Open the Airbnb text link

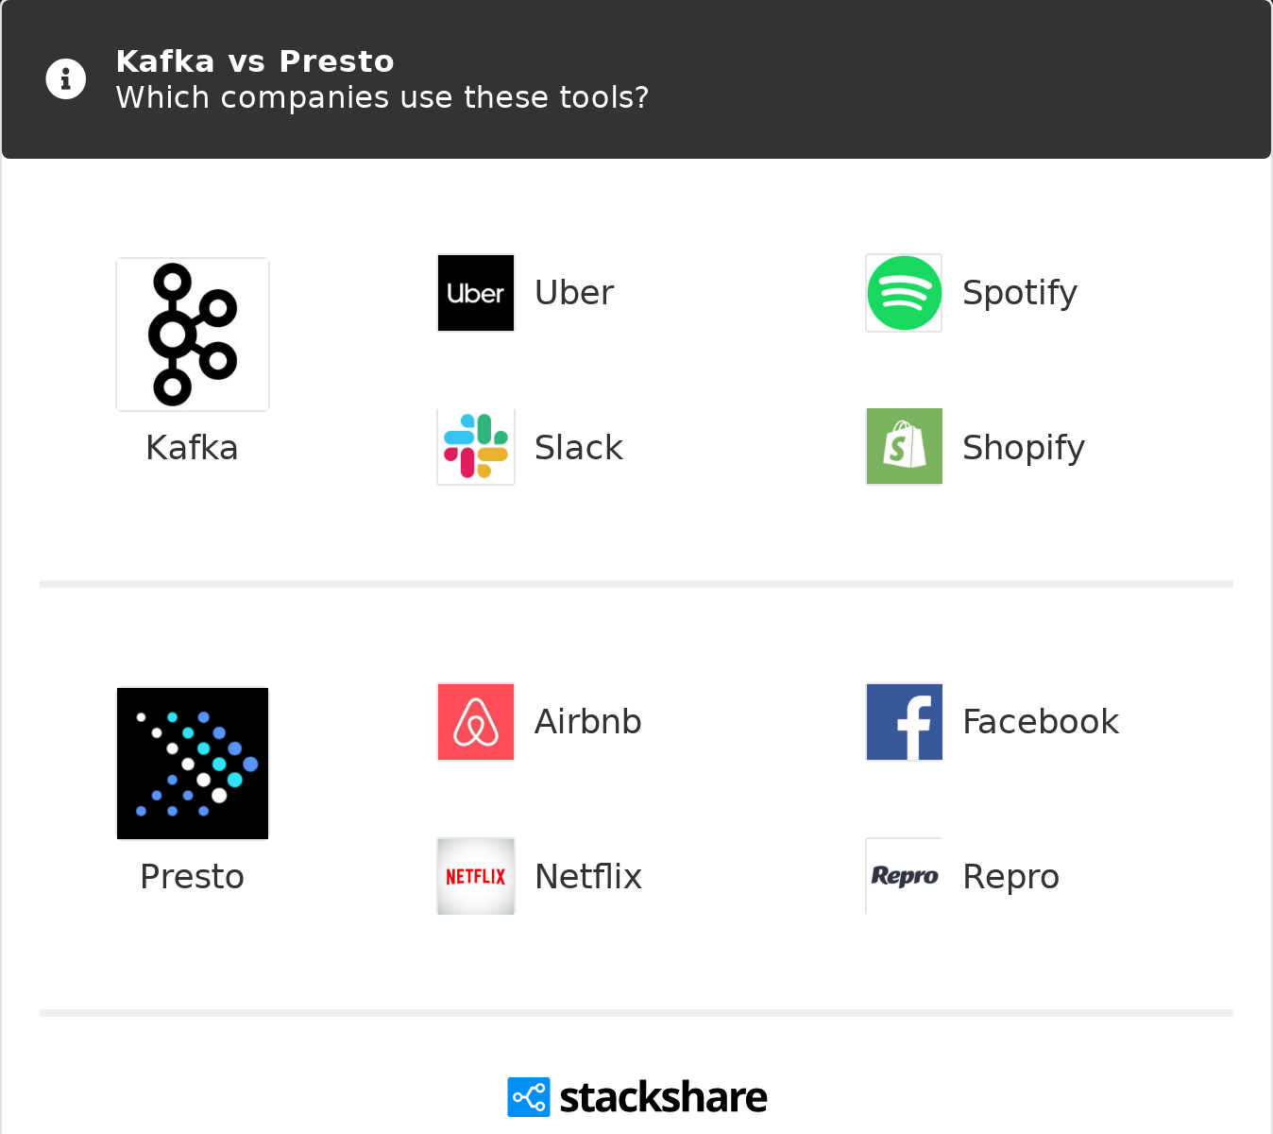click(x=588, y=722)
